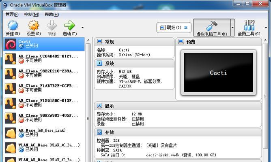This screenshot has width=271, height=162.
Task: Click inaccessible status icon under AR_Clone_F159189C
Action: [x=21, y=105]
